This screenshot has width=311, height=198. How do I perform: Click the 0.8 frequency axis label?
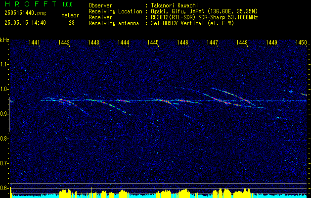pos(4,139)
